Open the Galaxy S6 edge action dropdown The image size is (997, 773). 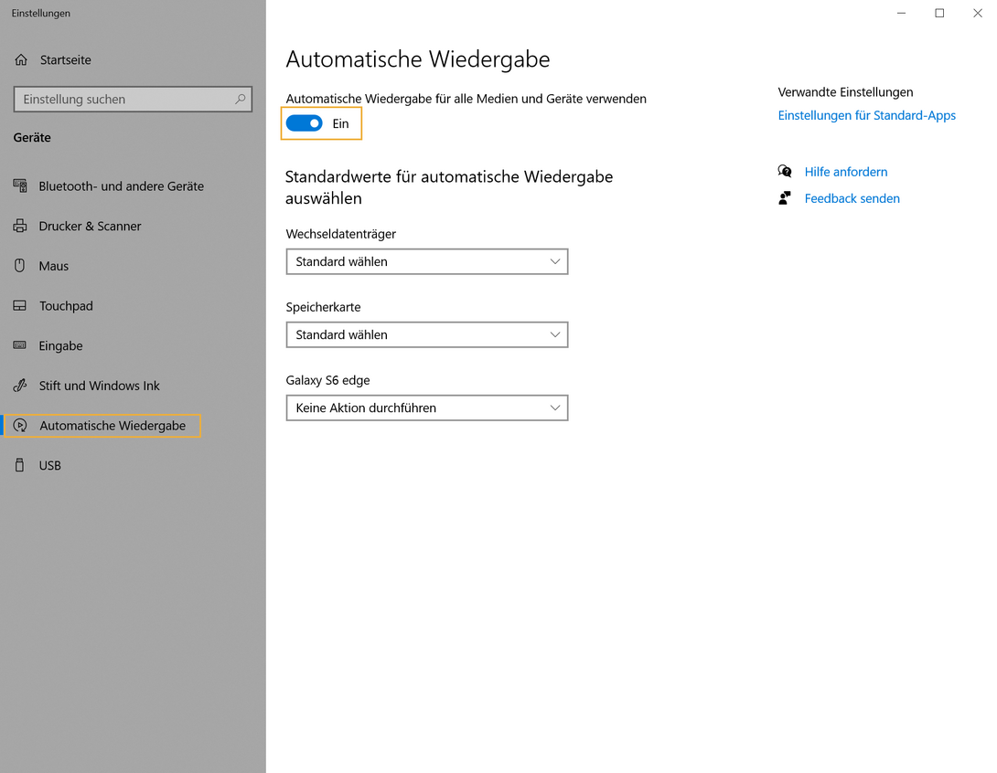point(427,408)
